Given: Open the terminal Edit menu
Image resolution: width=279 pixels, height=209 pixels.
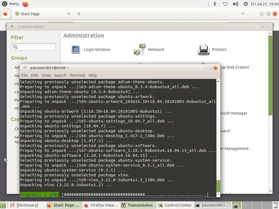Looking at the screenshot, I should pyautogui.click(x=35, y=75).
